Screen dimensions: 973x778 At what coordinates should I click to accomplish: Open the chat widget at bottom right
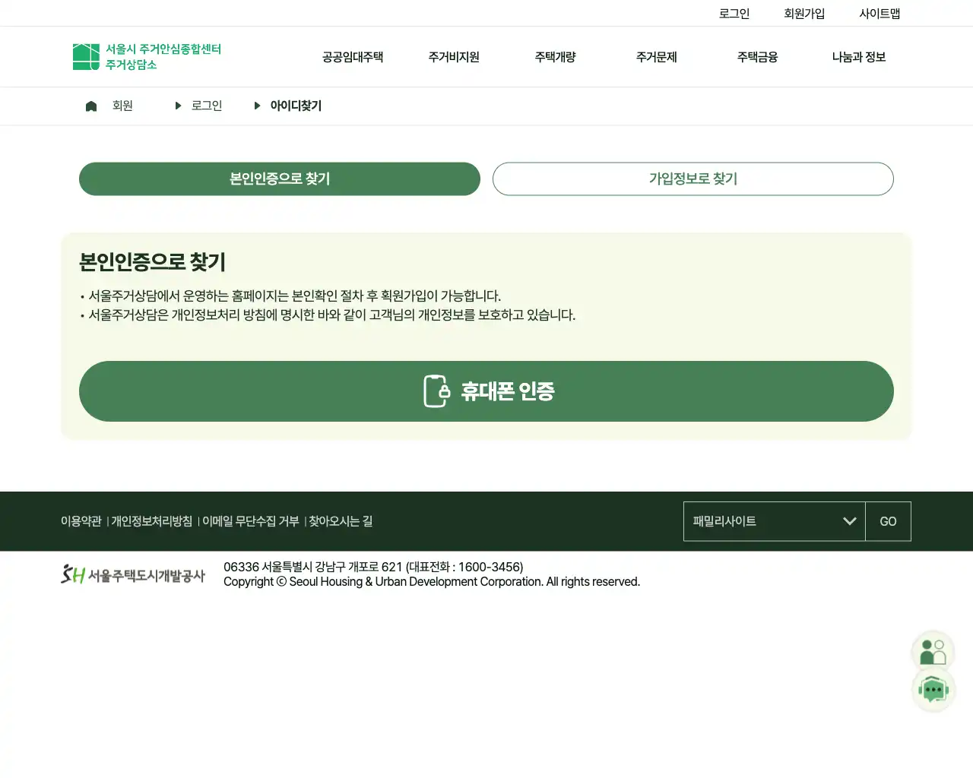point(933,689)
